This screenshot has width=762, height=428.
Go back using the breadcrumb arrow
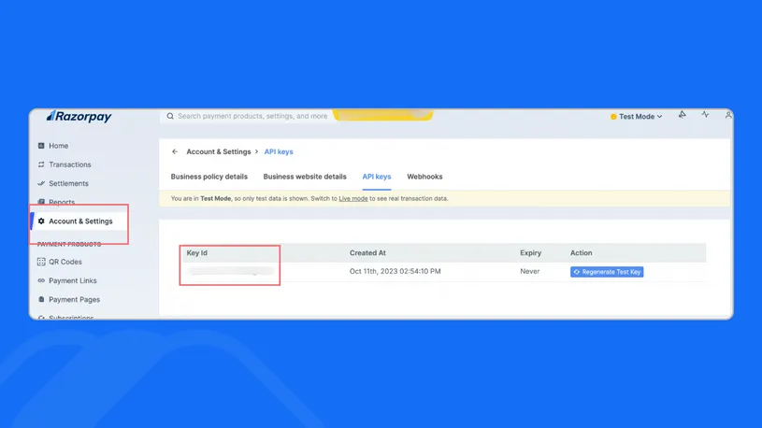[x=175, y=151]
